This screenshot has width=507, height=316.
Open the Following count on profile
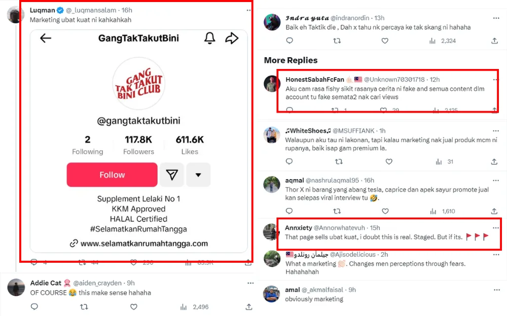87,145
